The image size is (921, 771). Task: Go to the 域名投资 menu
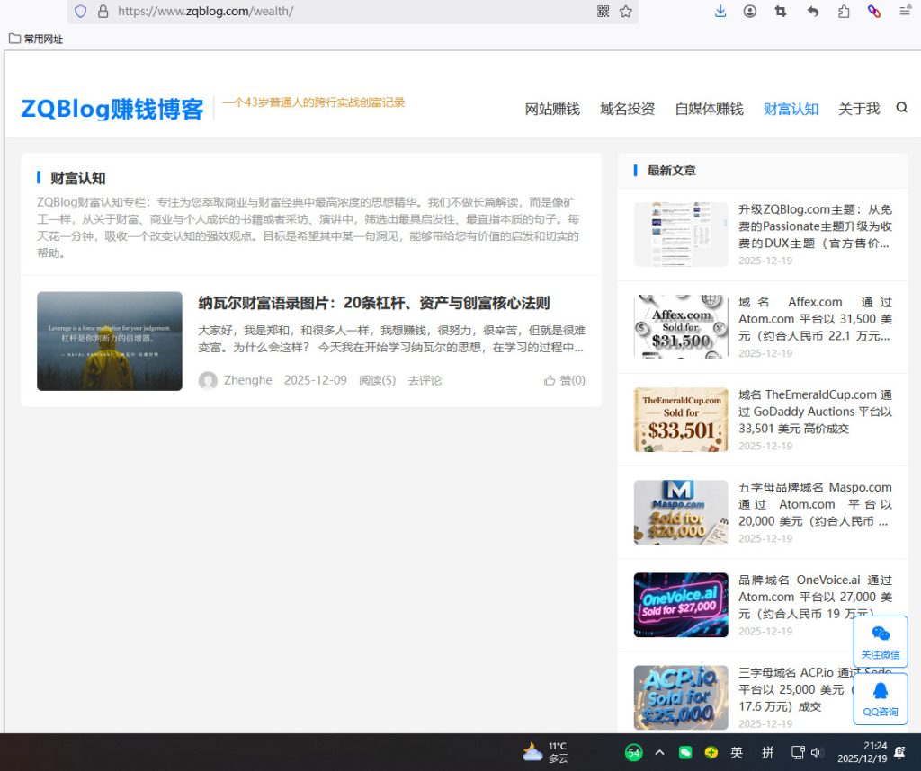(x=627, y=109)
